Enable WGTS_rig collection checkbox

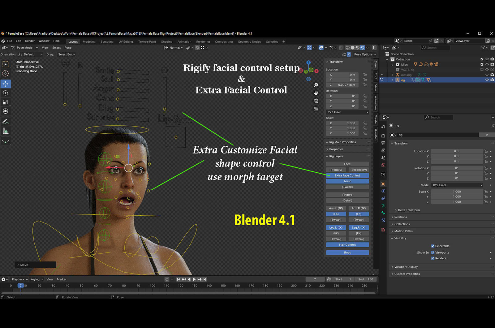(482, 70)
